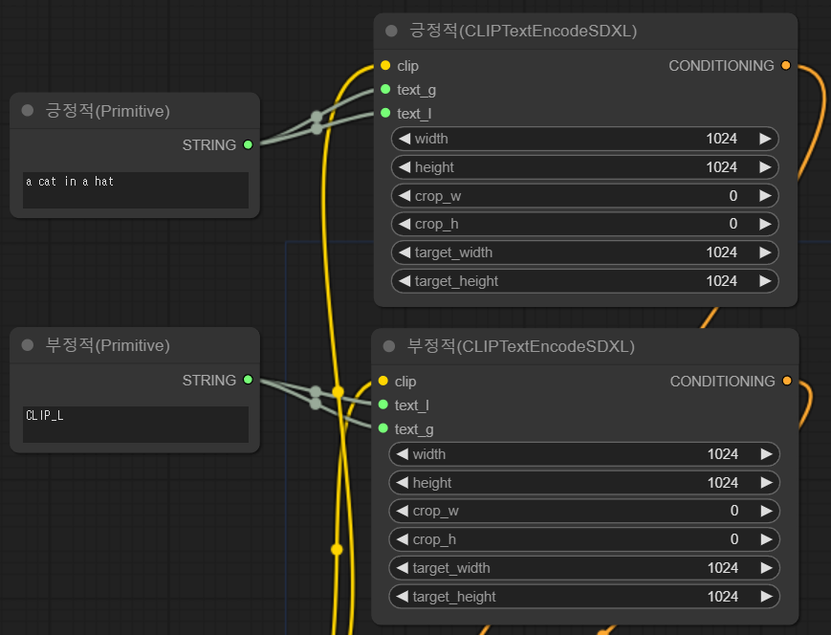This screenshot has height=635, width=831.
Task: Click the yellow link midpoint near 부정적 text_l
Action: click(x=338, y=392)
